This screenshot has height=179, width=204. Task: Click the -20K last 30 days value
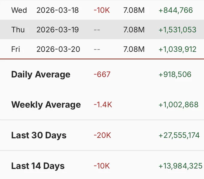102,135
